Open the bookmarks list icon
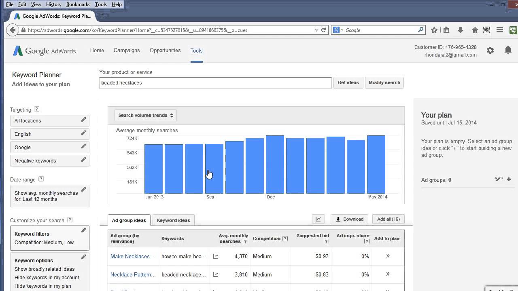 (447, 30)
